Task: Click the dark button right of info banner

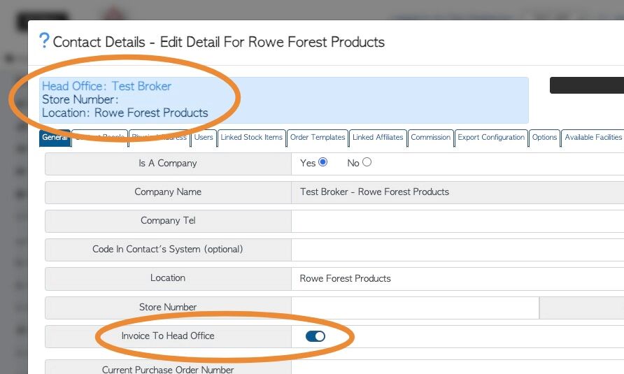Action: tap(586, 85)
